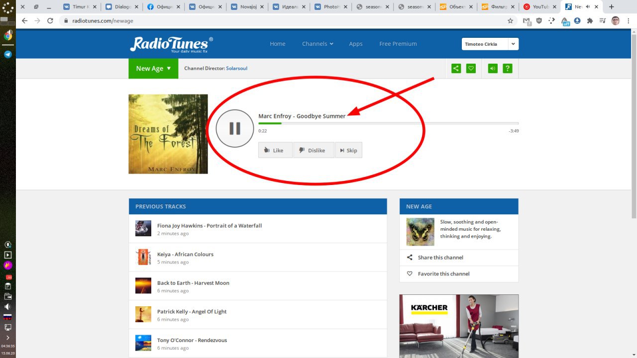Viewport: 637px width, 358px height.
Task: Click the Marc Enfroy - Goodbye Summer title
Action: coord(302,116)
